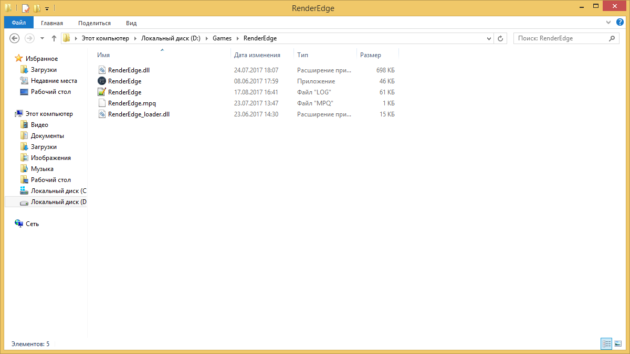Click the date 08.06.2017 17:59
The width and height of the screenshot is (630, 354).
click(256, 81)
